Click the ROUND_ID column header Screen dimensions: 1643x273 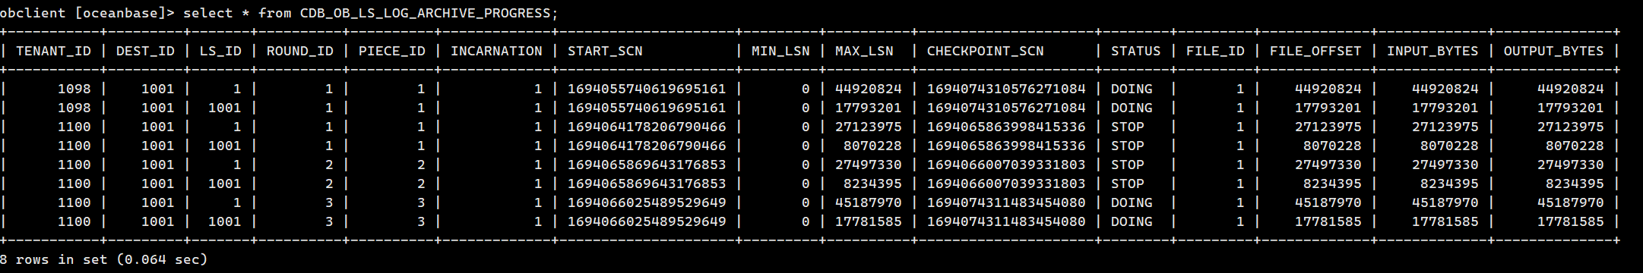pos(299,52)
